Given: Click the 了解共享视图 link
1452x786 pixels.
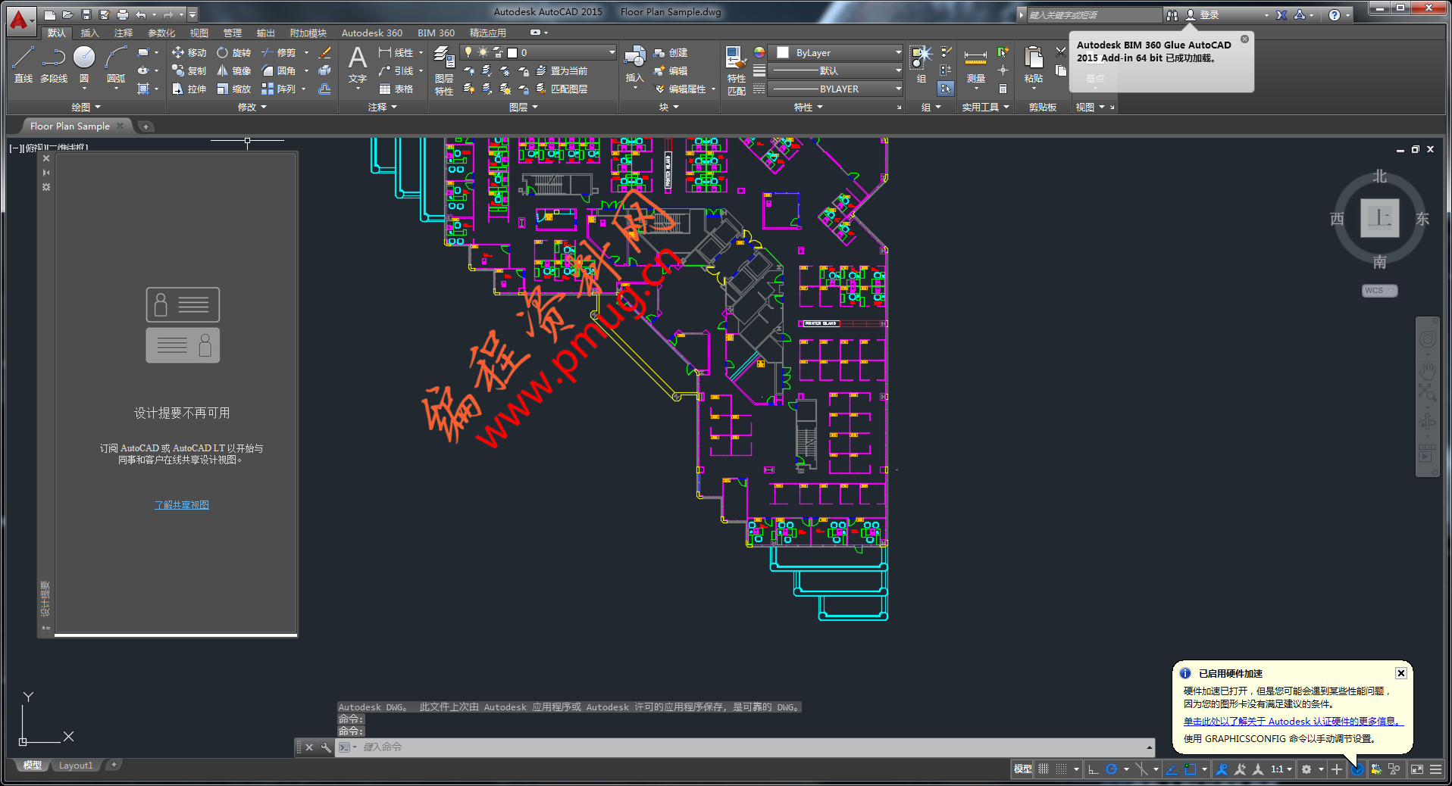Looking at the screenshot, I should [182, 505].
